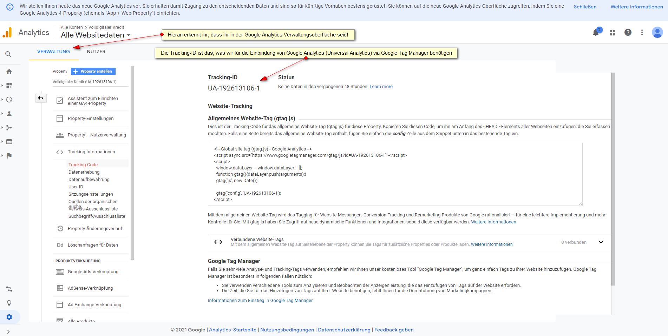Open the Customization dashboards icon
Screen dimensions: 668x336
pos(9,86)
